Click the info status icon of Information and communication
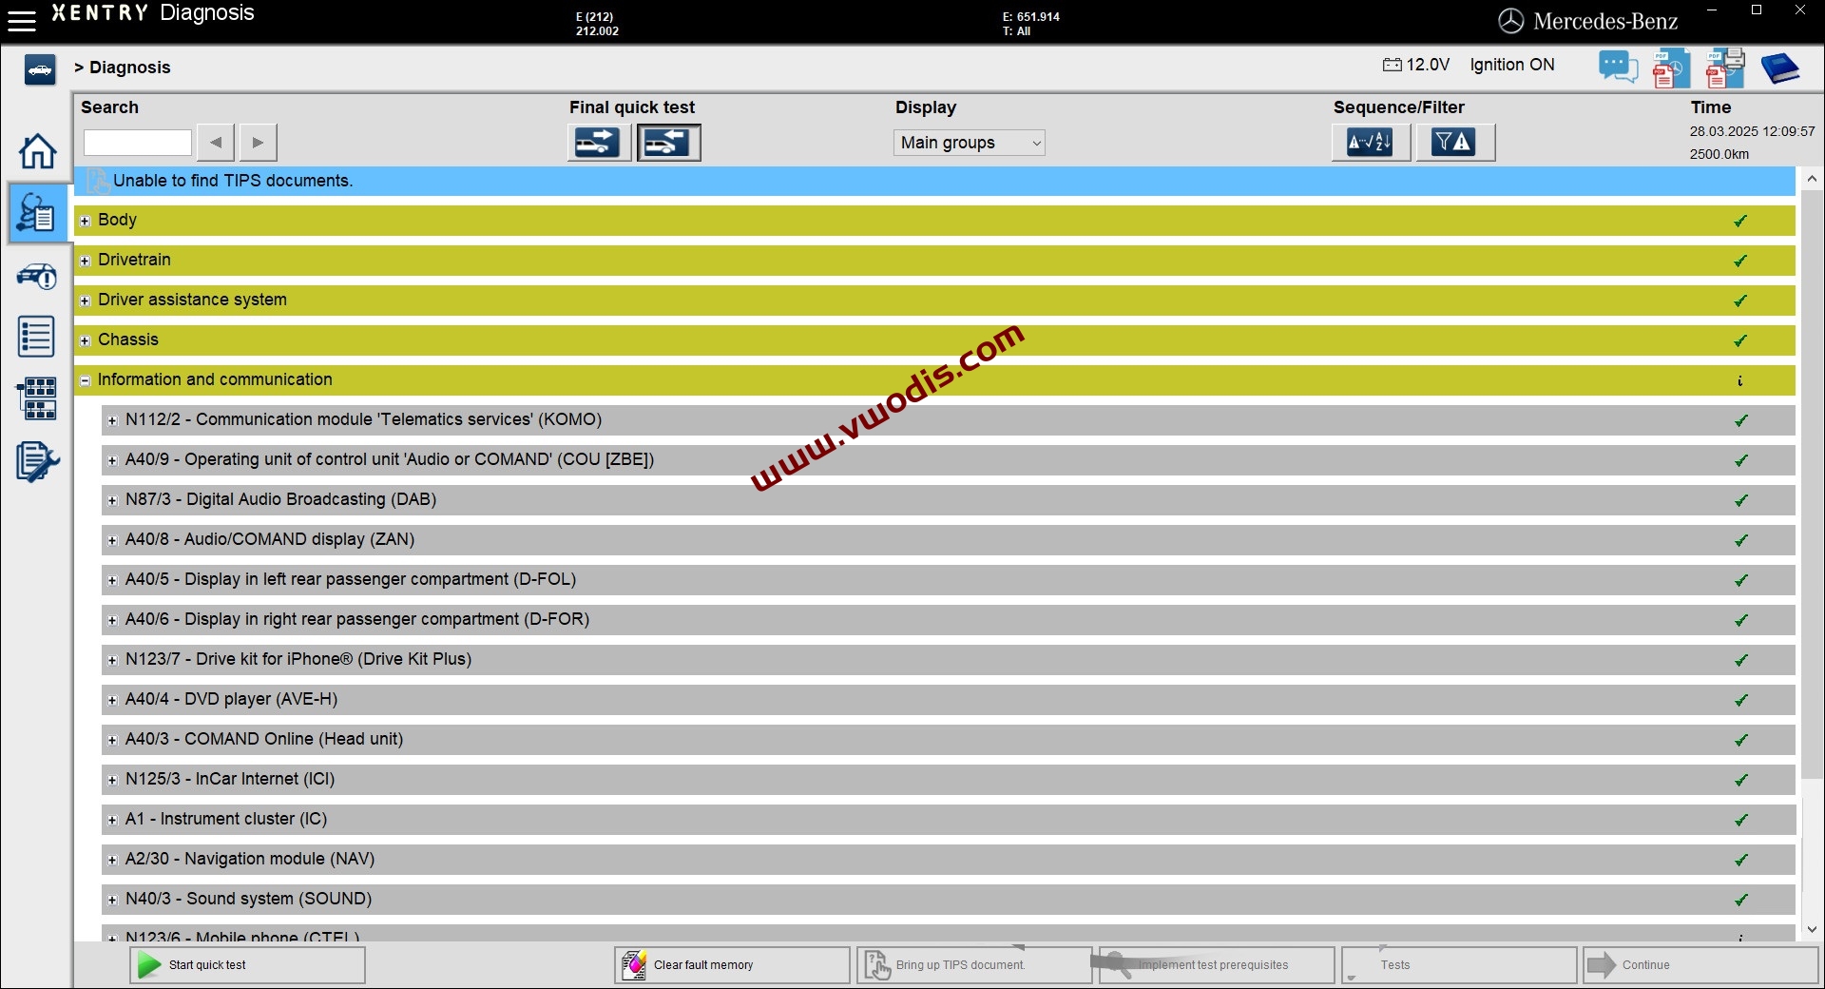The image size is (1825, 989). tap(1740, 380)
